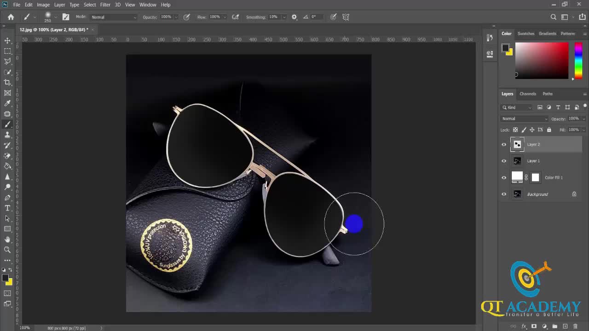Hide the Color Fill 1 layer
Screen dimensions: 589x331
pyautogui.click(x=504, y=177)
